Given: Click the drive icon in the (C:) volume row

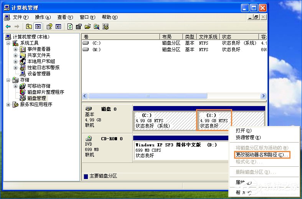Looking at the screenshot, I should [86, 43].
